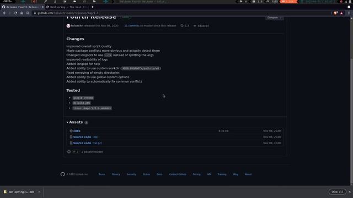
Task: View 11 commits to master link
Action: tap(132, 26)
